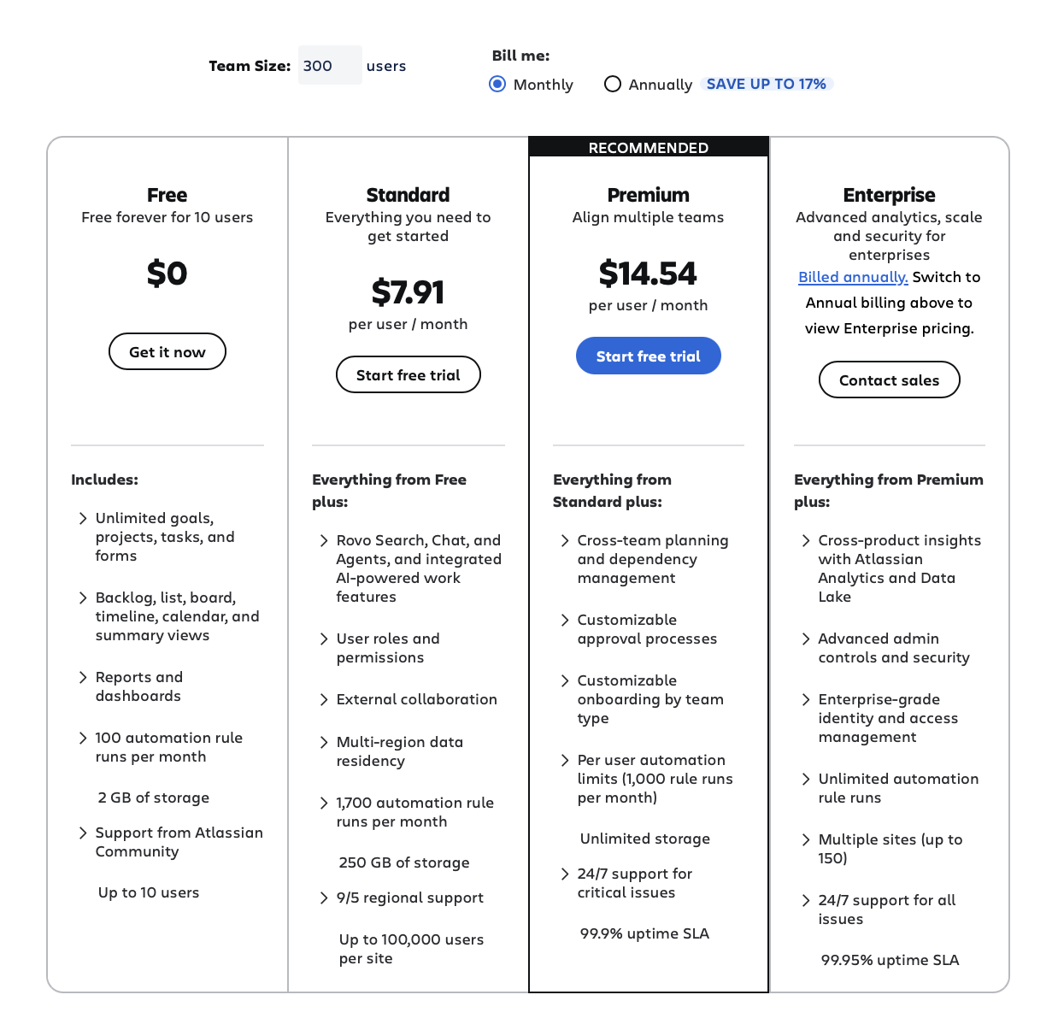1058x1036 pixels.
Task: Expand the 9/5 regional support chevron
Action: 324,898
